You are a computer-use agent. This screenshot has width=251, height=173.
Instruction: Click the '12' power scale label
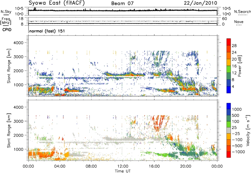point(234,73)
